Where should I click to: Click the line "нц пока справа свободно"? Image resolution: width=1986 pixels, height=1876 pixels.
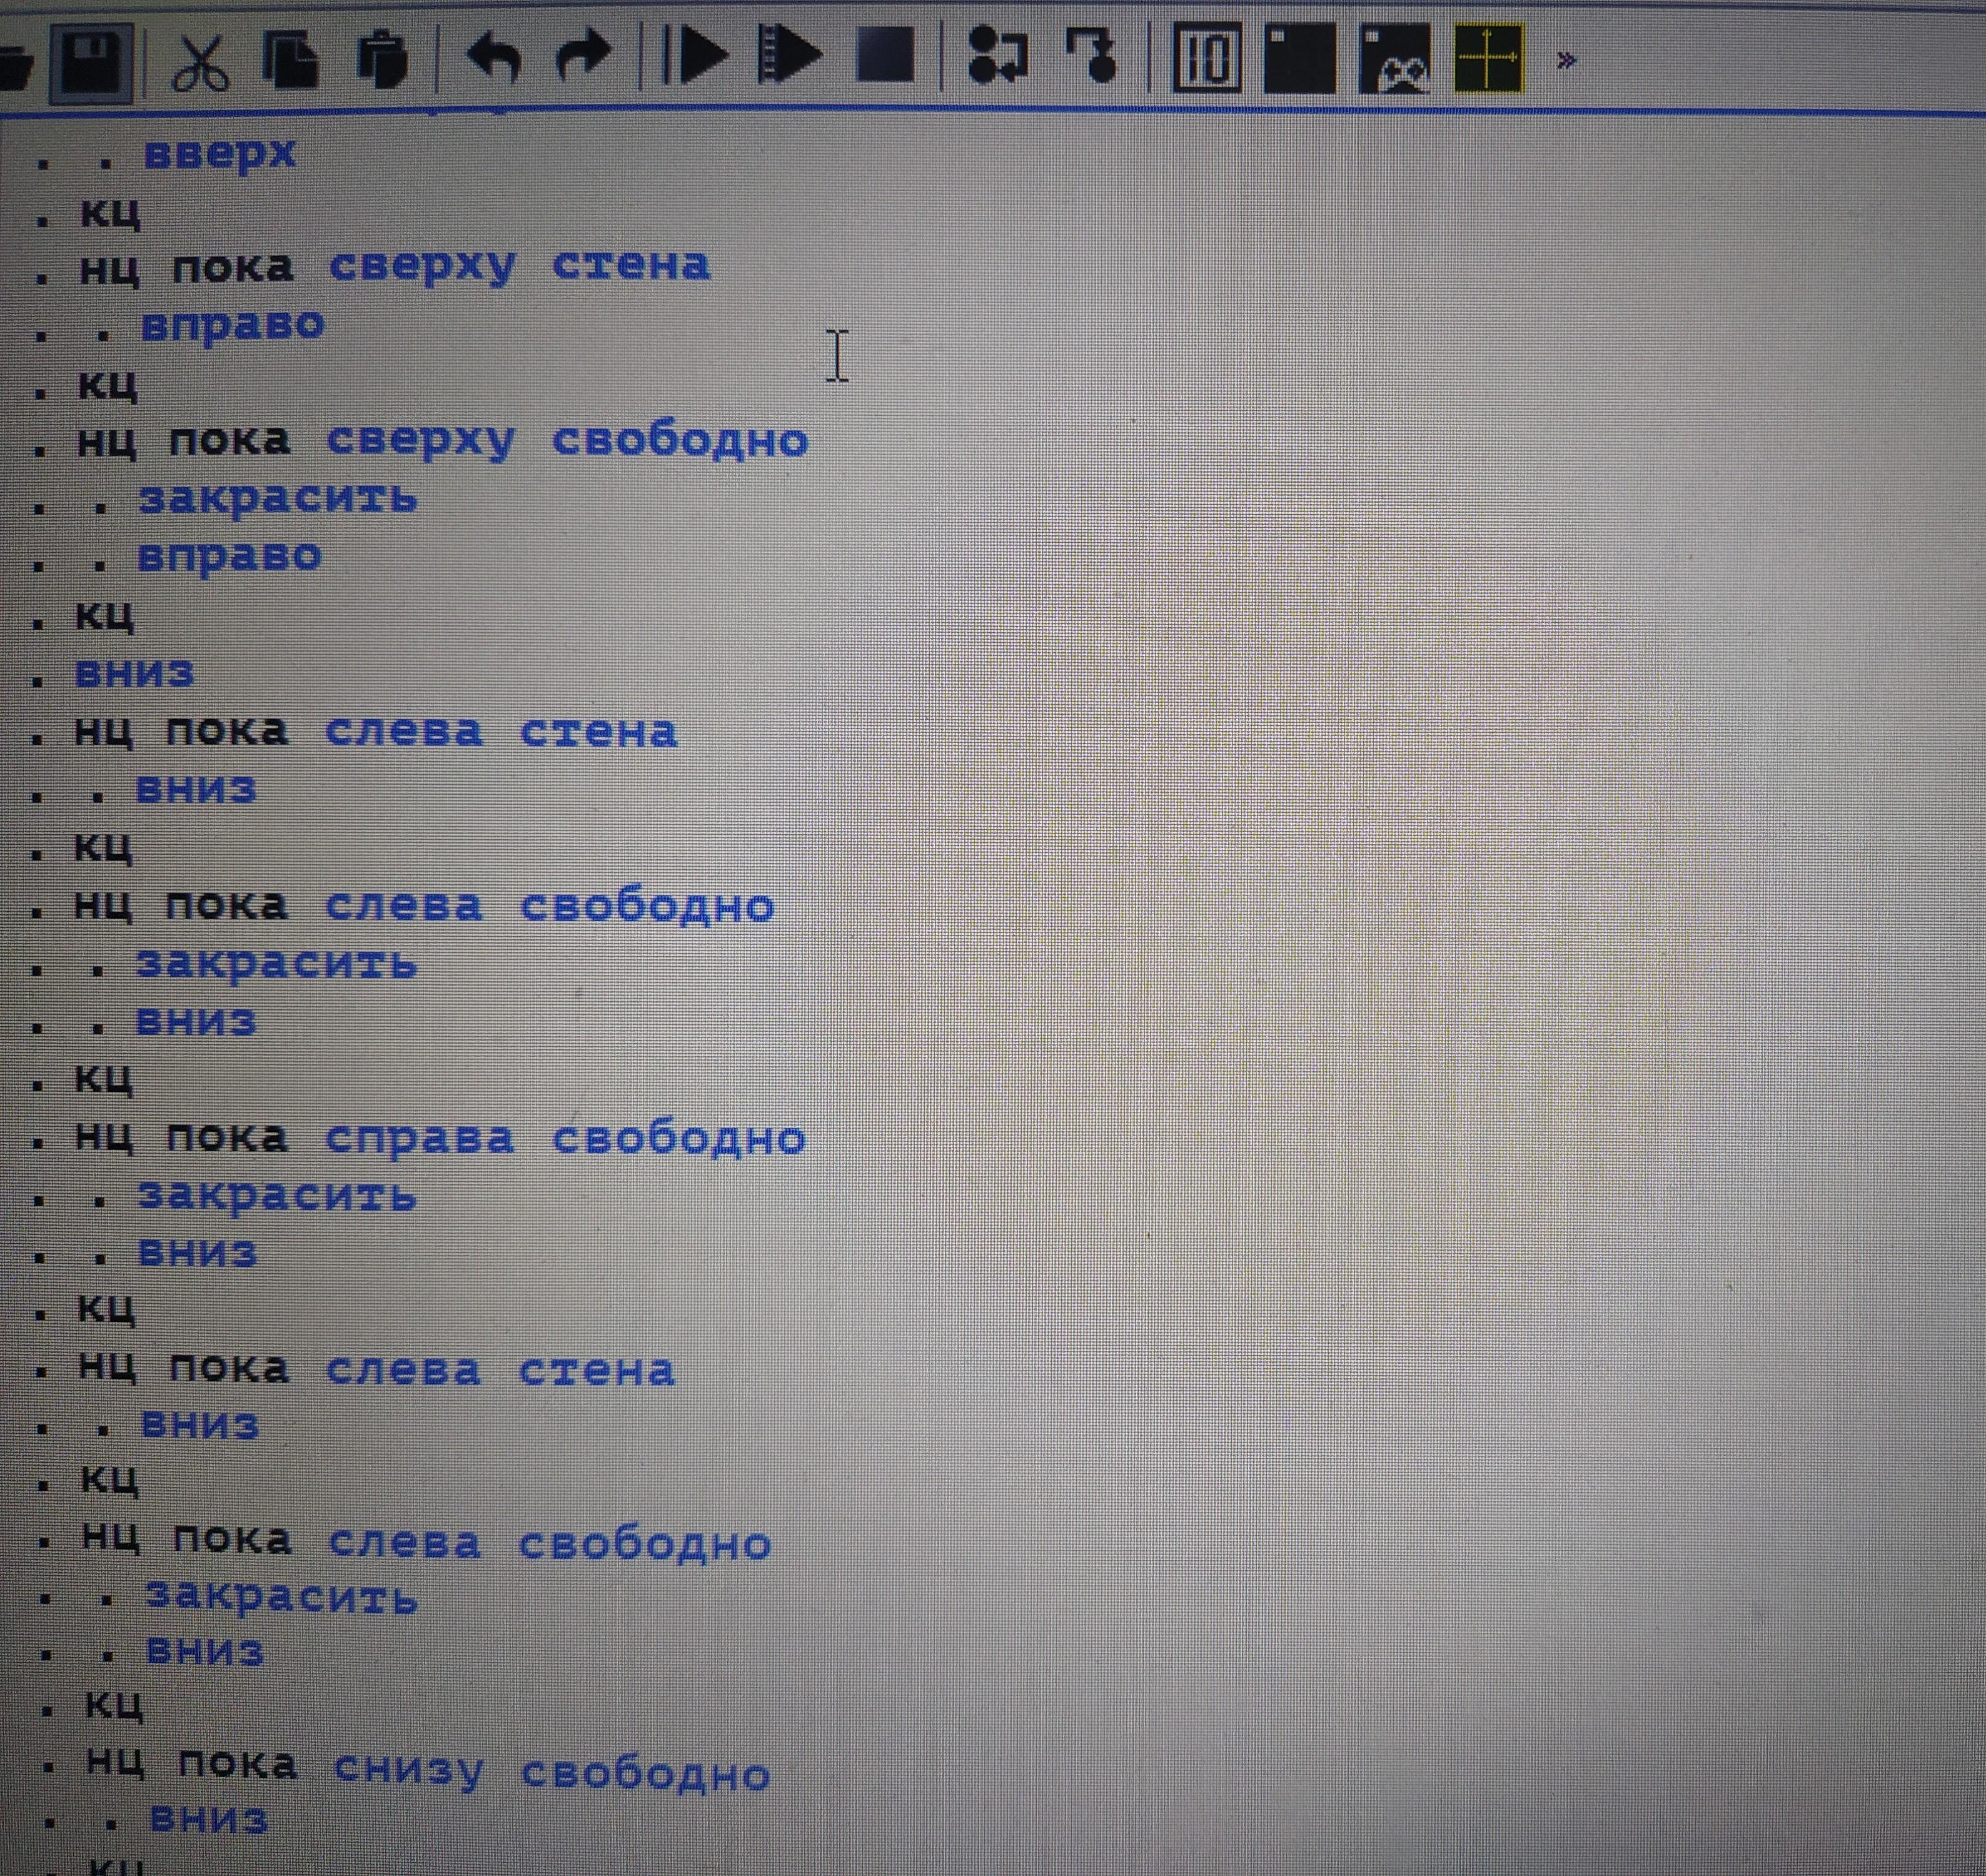[440, 1138]
